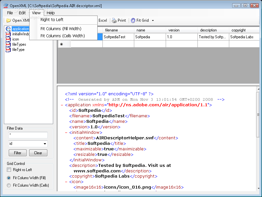The height and width of the screenshot is (197, 262).
Task: Collapse the initialWindow XML node
Action: point(66,133)
